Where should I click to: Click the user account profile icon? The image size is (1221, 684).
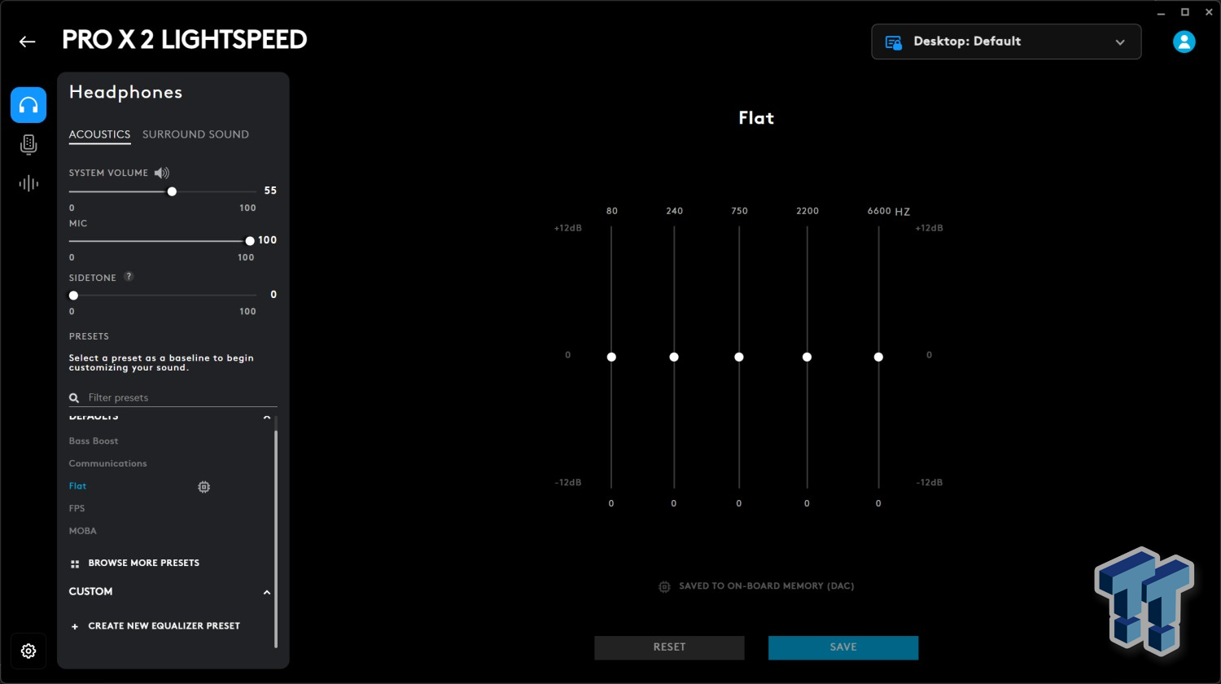coord(1184,42)
